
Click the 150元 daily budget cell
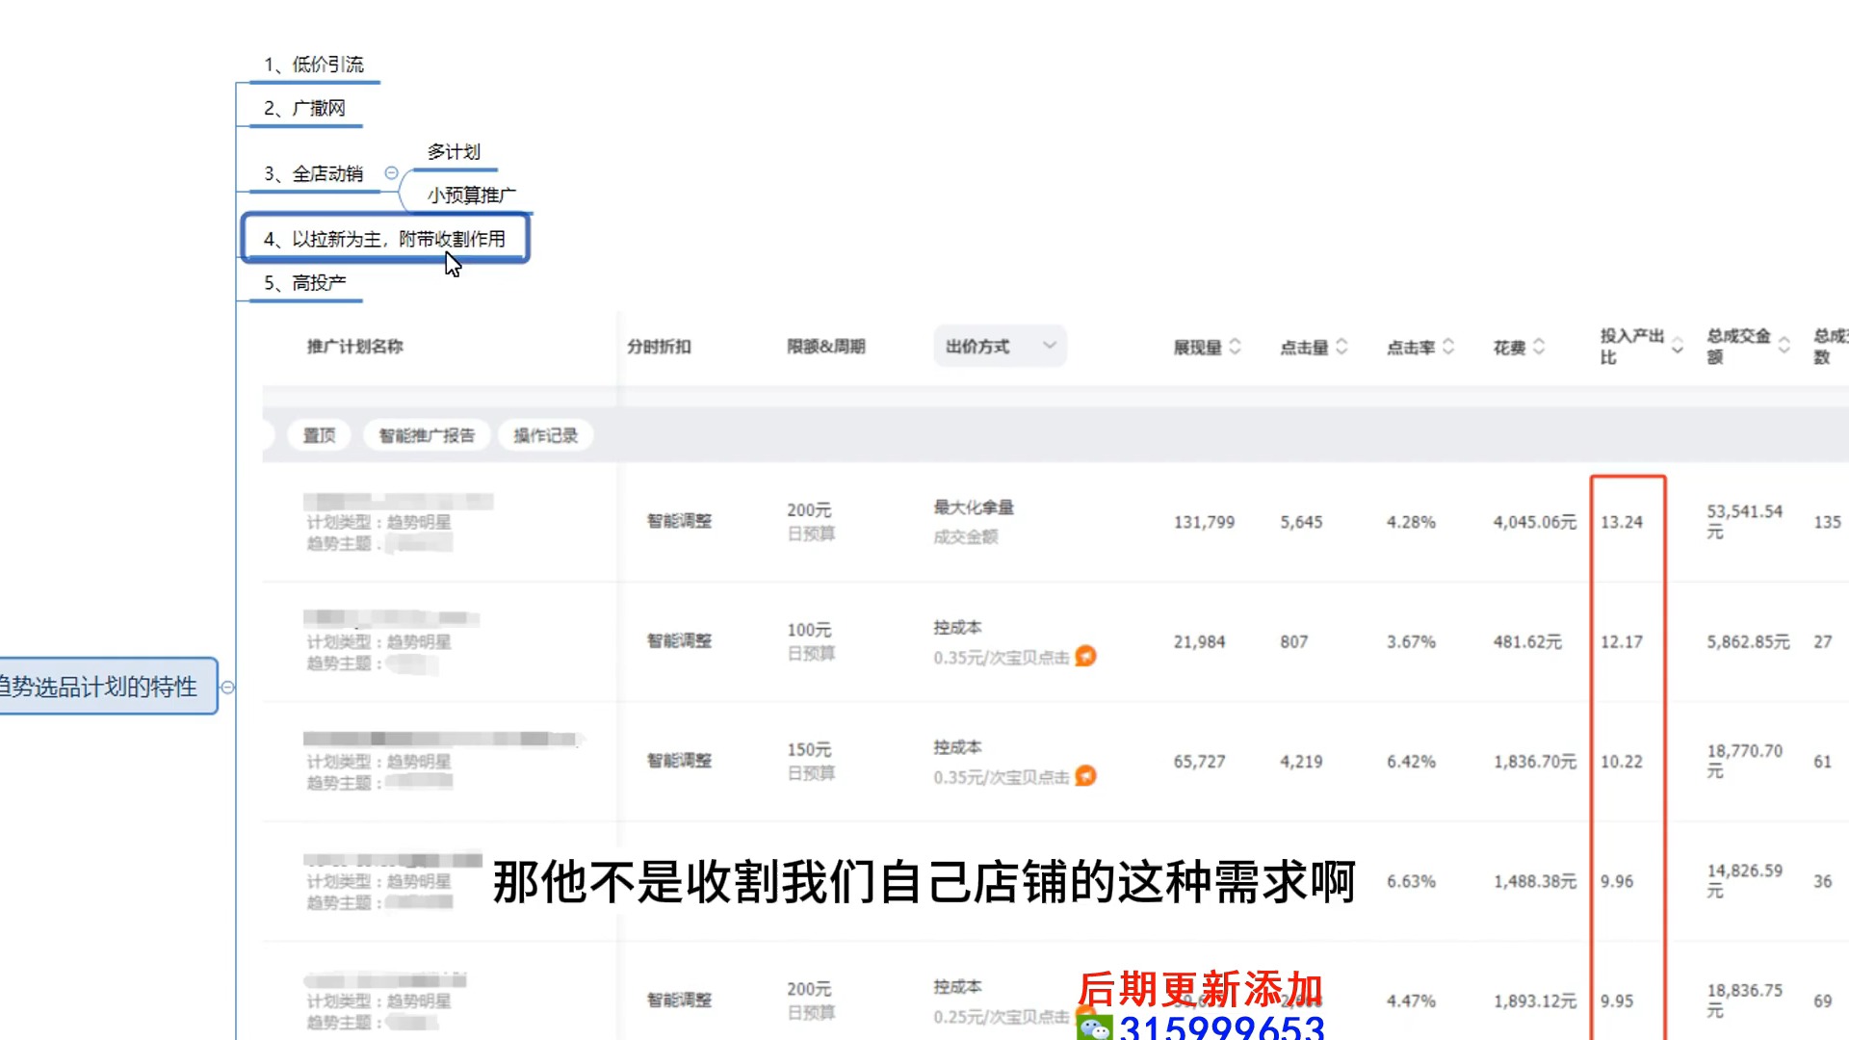click(x=809, y=748)
